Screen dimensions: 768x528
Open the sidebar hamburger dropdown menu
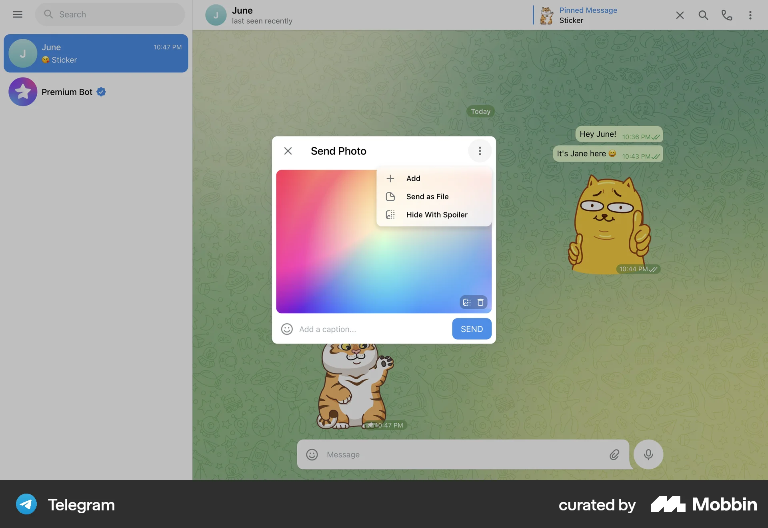click(18, 14)
